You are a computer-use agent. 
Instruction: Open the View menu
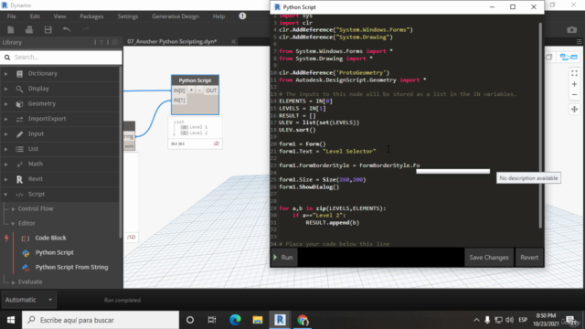(59, 16)
